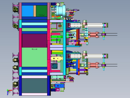Select the large dark magenta cabinet panel
This screenshot has height=98, width=130.
34,41
